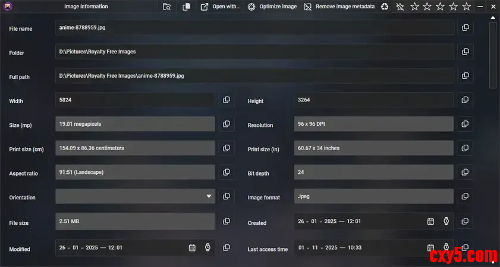Click the locate file in folder icon
Viewport: 500px width, 267px height.
[166, 7]
